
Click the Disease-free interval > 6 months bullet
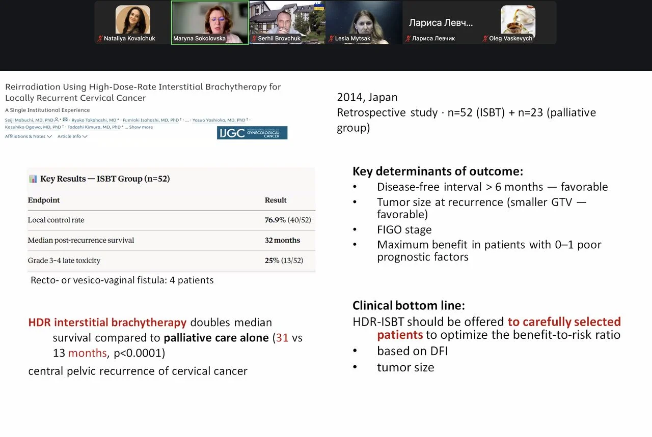click(x=492, y=187)
